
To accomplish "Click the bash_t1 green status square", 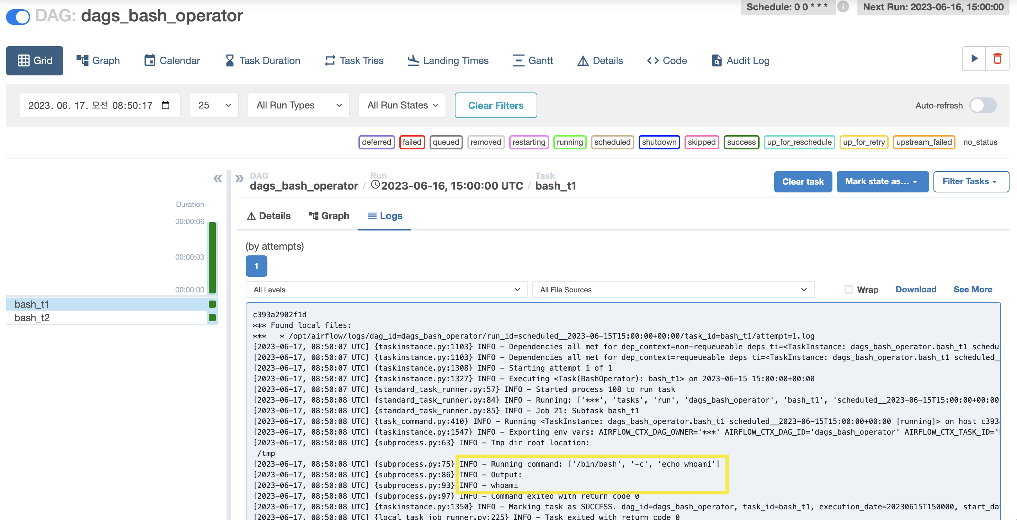I will click(212, 304).
